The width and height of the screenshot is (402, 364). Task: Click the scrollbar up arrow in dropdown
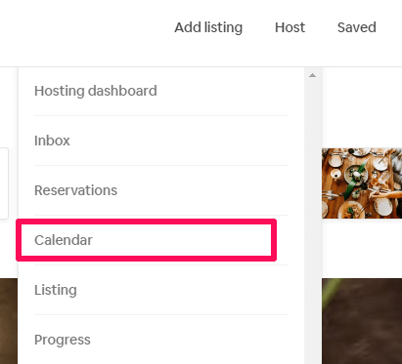click(x=312, y=75)
